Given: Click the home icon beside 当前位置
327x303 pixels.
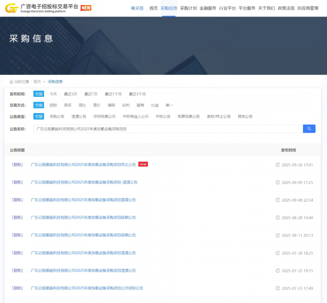Looking at the screenshot, I should [12, 82].
